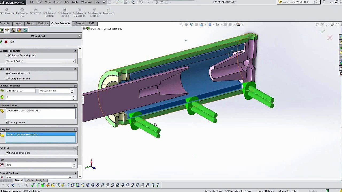The height and width of the screenshot is (192, 342).
Task: Click the Editing Assembly status text
Action: (287, 191)
